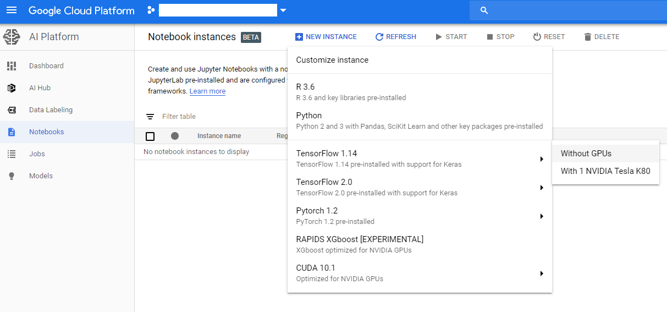Click the Notebooks document icon
Viewport: 667px width, 312px height.
[12, 132]
